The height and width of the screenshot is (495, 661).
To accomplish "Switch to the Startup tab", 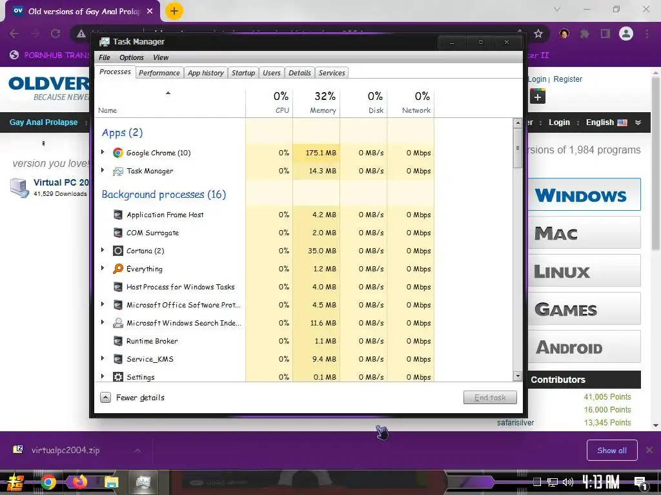I will [x=243, y=73].
